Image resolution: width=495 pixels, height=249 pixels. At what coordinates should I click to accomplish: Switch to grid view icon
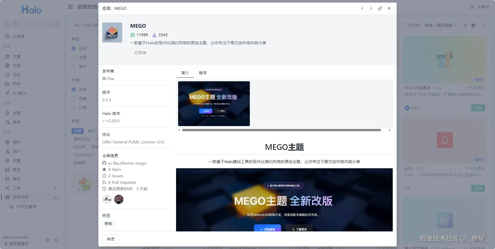pyautogui.click(x=473, y=25)
